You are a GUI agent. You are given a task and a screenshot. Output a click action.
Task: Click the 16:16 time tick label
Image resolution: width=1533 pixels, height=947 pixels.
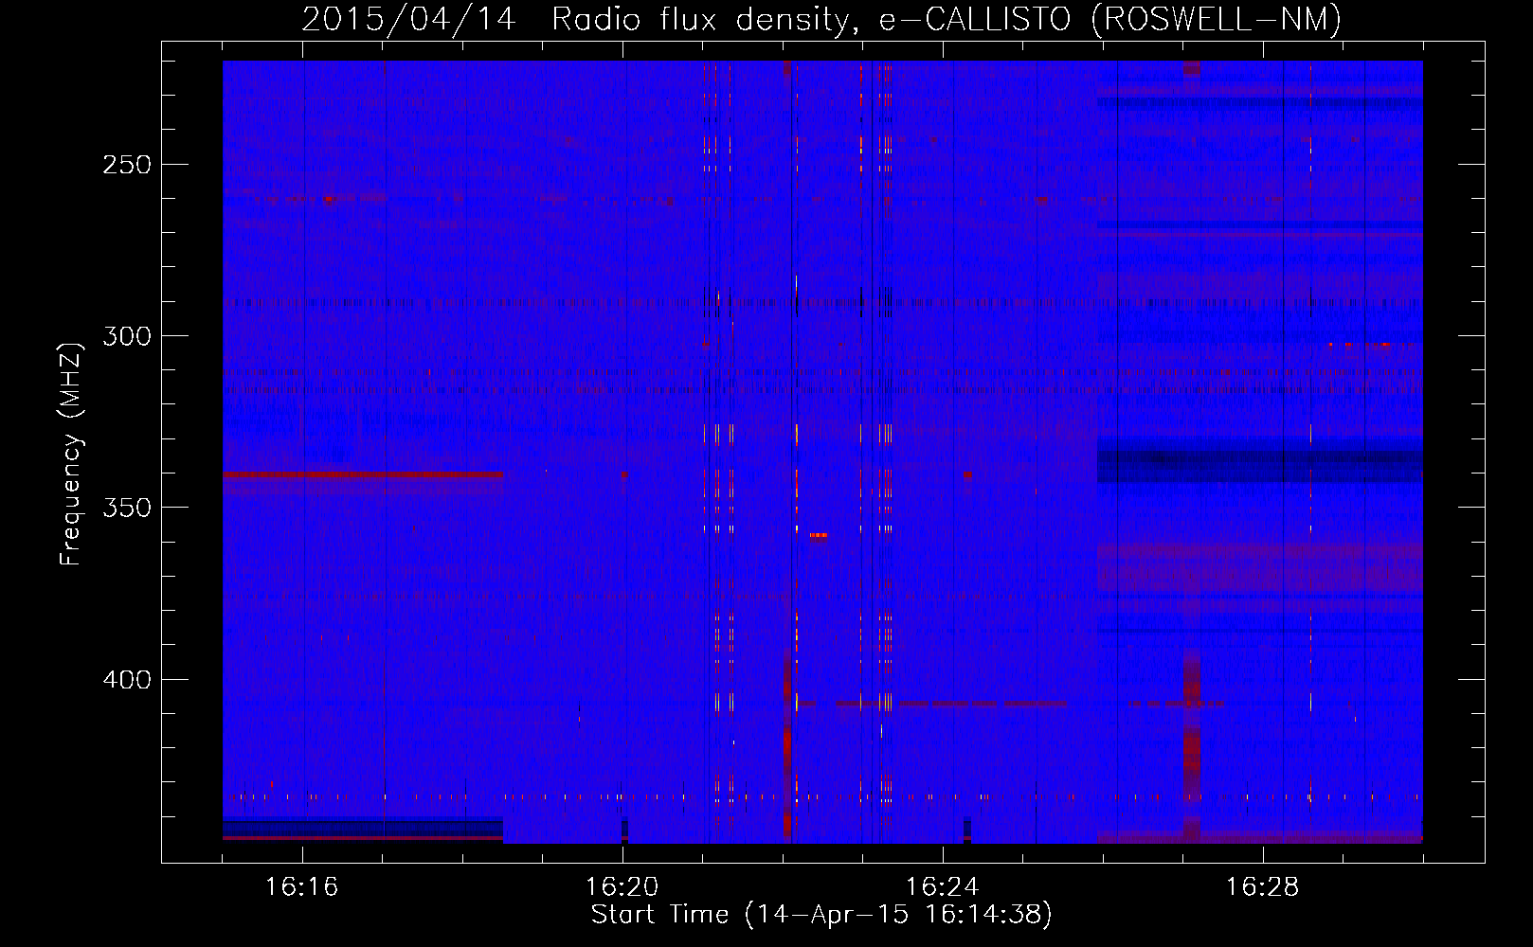[301, 887]
